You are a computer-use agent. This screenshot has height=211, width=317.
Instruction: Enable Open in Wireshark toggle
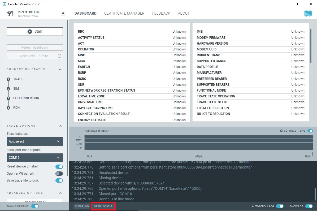(x=59, y=174)
